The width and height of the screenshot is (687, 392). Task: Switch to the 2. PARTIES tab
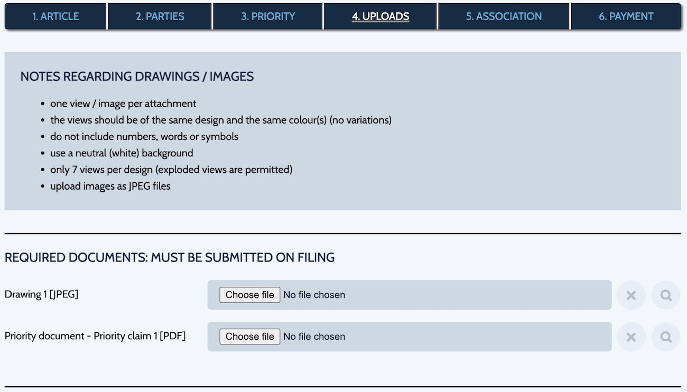[x=160, y=16]
